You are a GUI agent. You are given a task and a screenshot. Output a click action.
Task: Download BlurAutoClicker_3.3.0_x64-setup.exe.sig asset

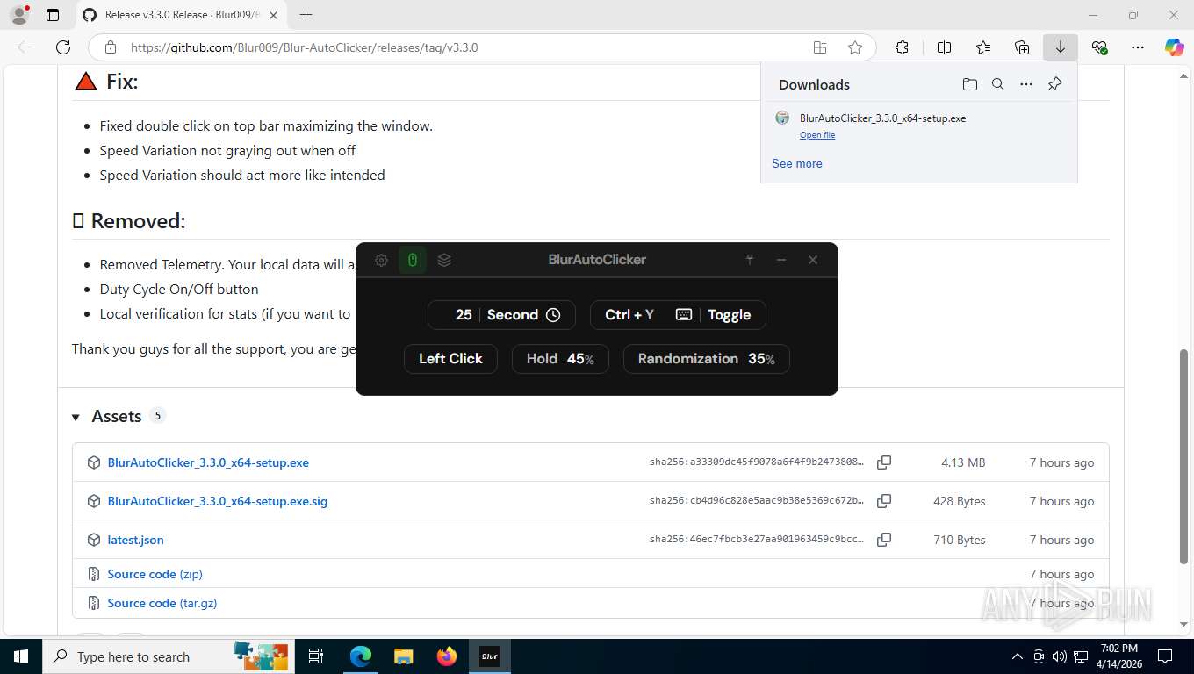coord(218,501)
